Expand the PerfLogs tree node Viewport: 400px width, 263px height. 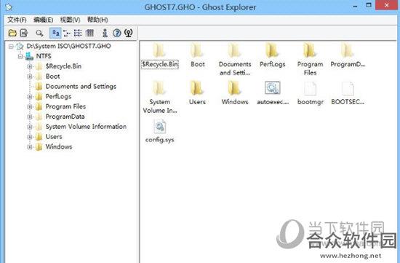pos(30,97)
